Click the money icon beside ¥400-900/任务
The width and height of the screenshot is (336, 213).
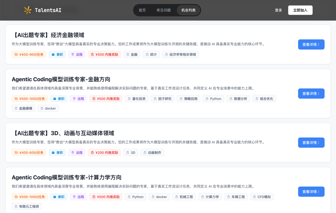click(x=16, y=54)
